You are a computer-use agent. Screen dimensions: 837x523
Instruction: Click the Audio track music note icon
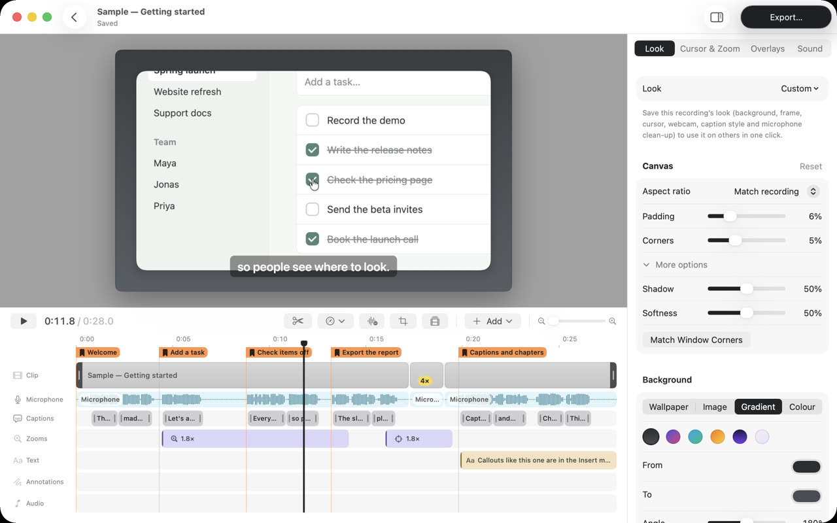tap(17, 503)
